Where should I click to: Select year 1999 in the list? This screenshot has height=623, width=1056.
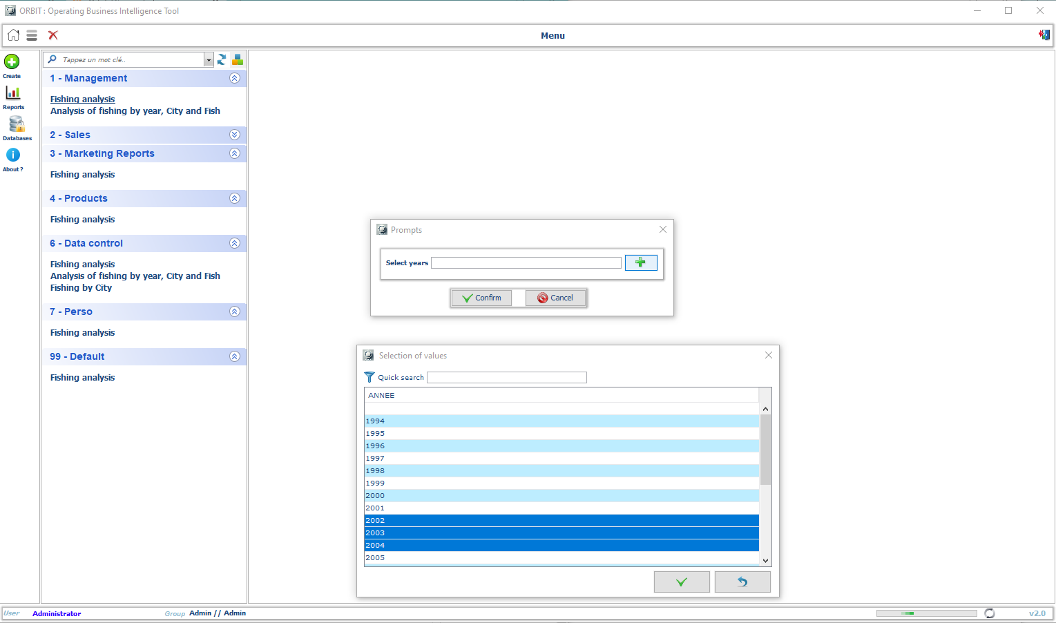[561, 483]
